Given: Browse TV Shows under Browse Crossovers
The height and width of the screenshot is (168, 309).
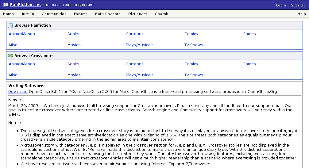Looking at the screenshot, I should [x=194, y=75].
